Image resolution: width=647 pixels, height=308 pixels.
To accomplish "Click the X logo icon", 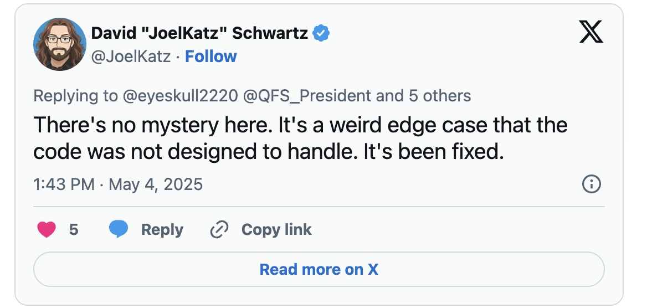I will pyautogui.click(x=591, y=32).
